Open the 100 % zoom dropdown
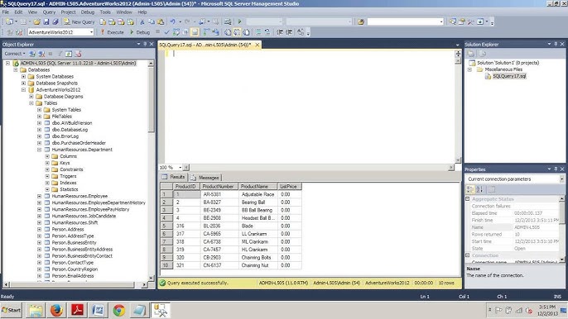Screen dimensions: 568x319 tap(180, 168)
